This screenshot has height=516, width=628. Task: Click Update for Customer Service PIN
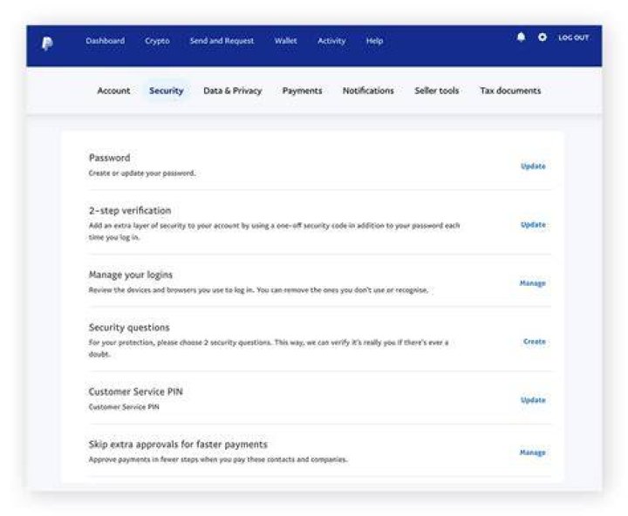533,400
